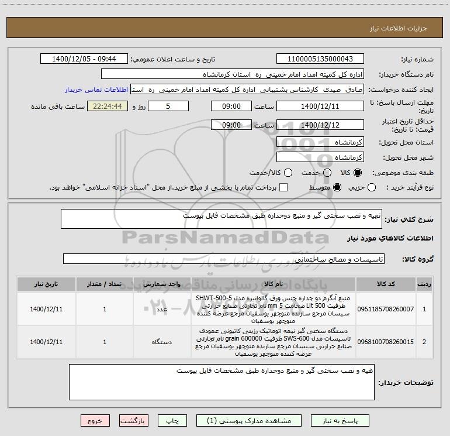Click the announcement date field 1400/12/05 - 09:44

(x=84, y=59)
